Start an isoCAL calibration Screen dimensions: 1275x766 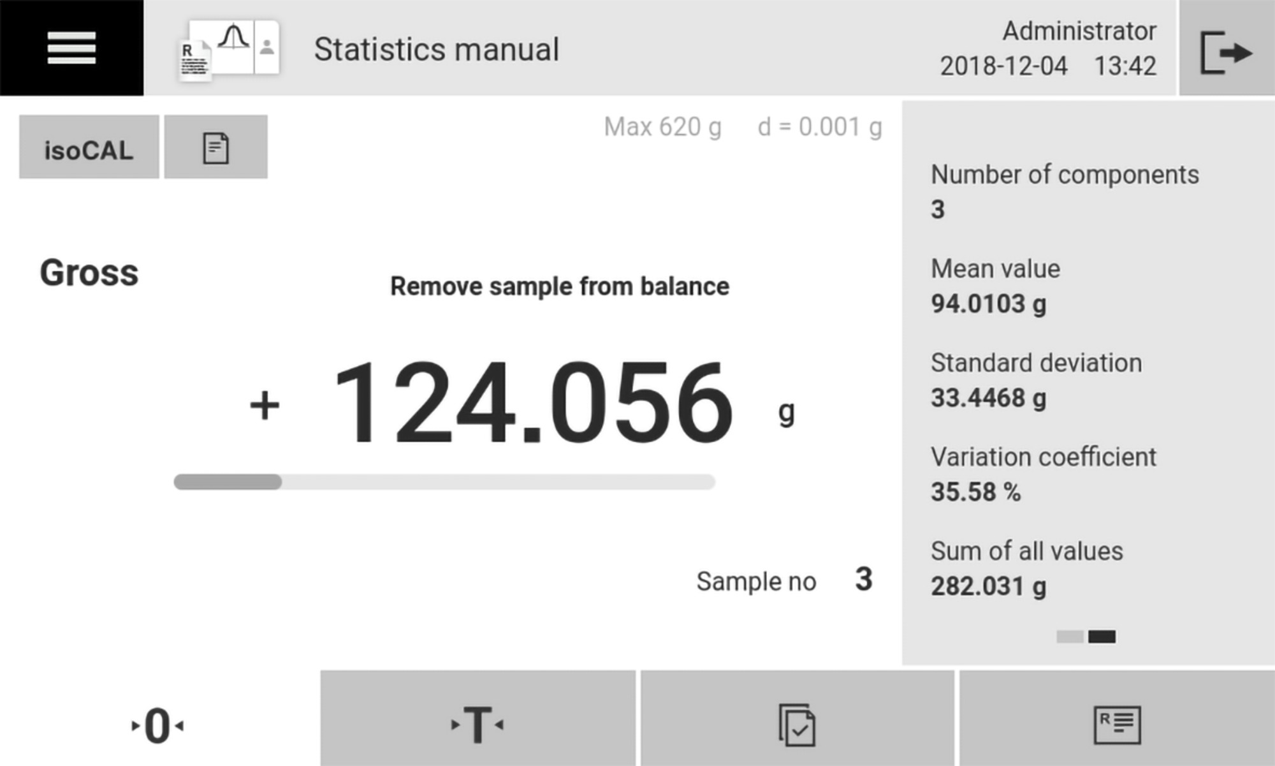click(x=89, y=149)
